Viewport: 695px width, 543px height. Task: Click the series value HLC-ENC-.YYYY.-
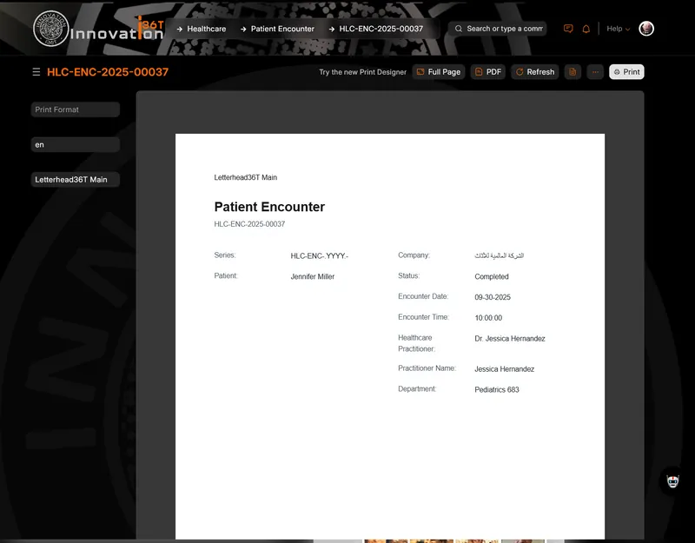[320, 255]
